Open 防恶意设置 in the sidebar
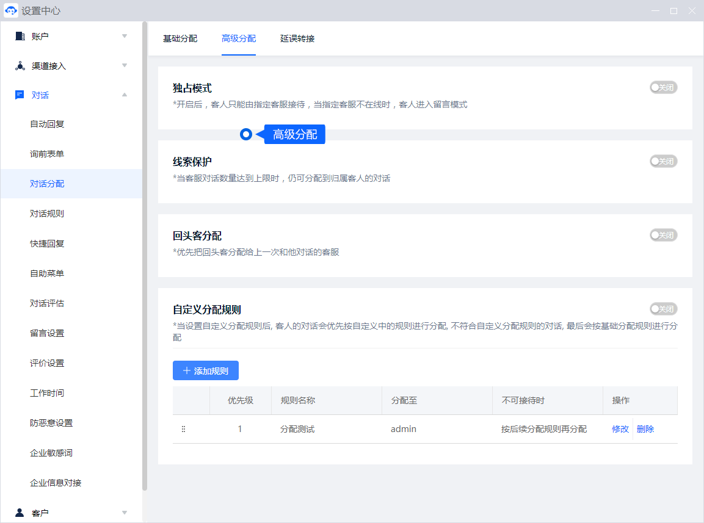Image resolution: width=704 pixels, height=523 pixels. (x=51, y=423)
